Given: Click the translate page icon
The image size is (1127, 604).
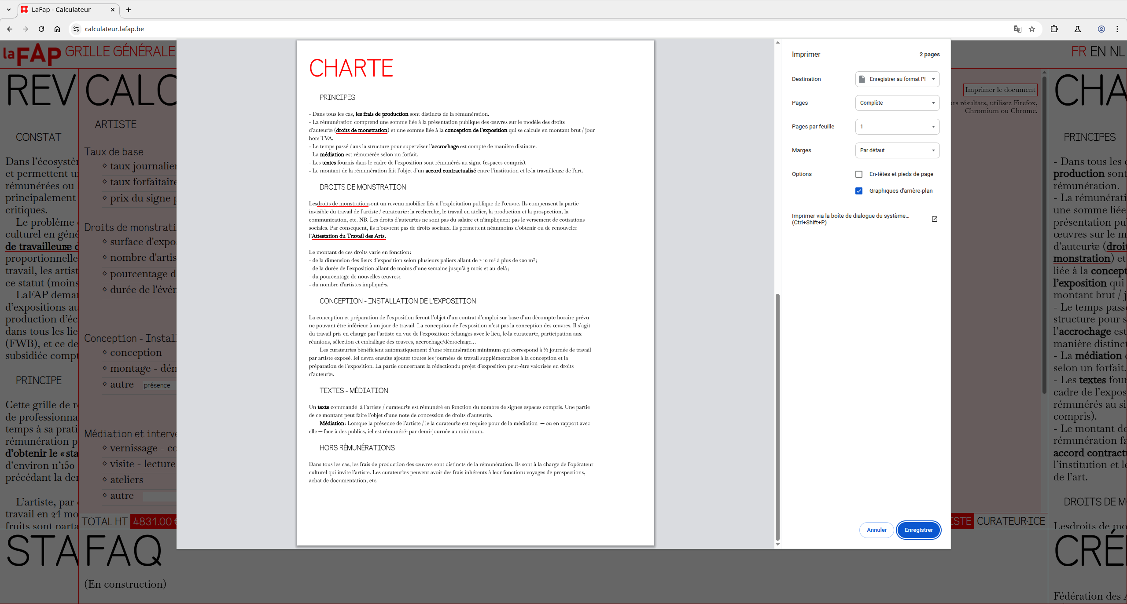Looking at the screenshot, I should pos(1017,29).
